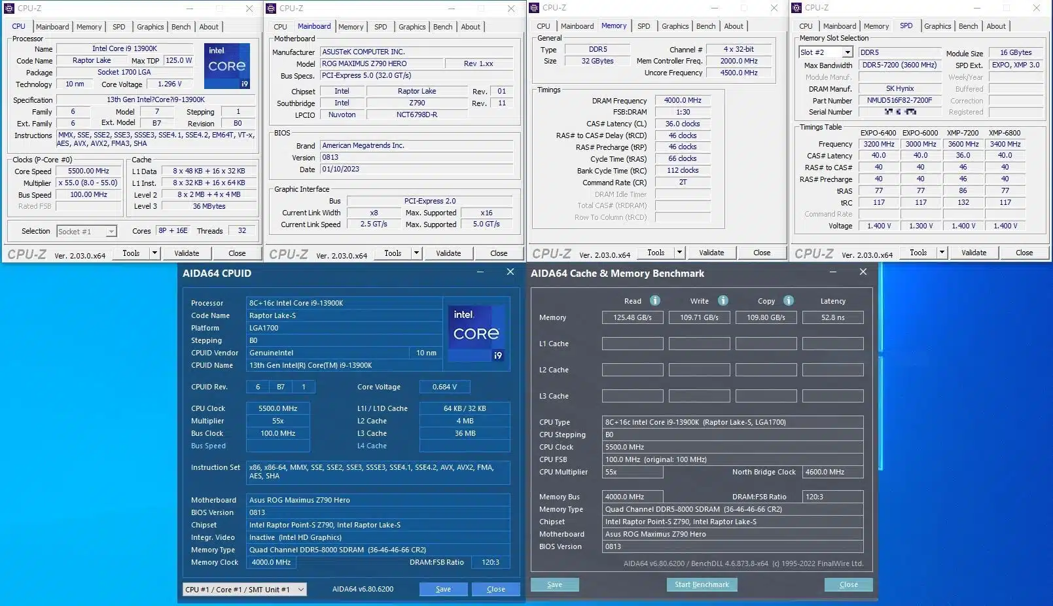Click XMP-7200 frequency 3600 MHz cell
This screenshot has height=606, width=1053.
(x=963, y=144)
